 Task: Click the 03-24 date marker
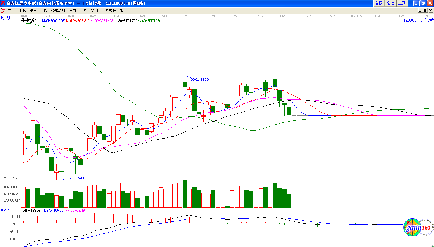click(x=260, y=16)
